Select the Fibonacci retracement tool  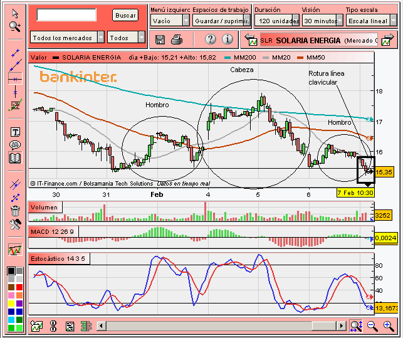[15, 105]
